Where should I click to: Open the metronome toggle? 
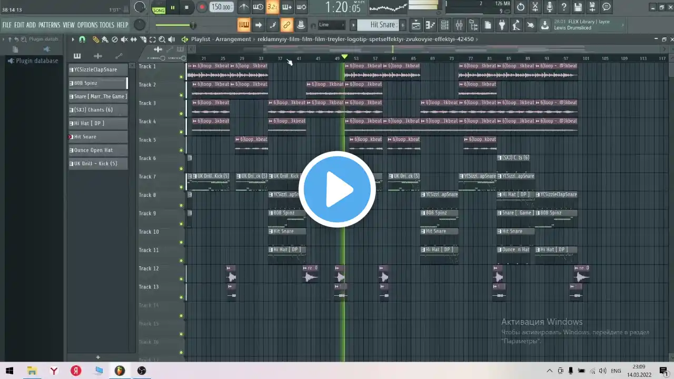point(243,7)
